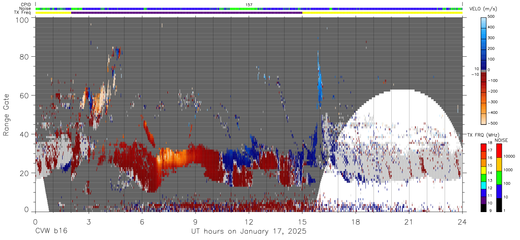
Task: Click the orange swatch of NOISE legend
Action: coord(500,164)
